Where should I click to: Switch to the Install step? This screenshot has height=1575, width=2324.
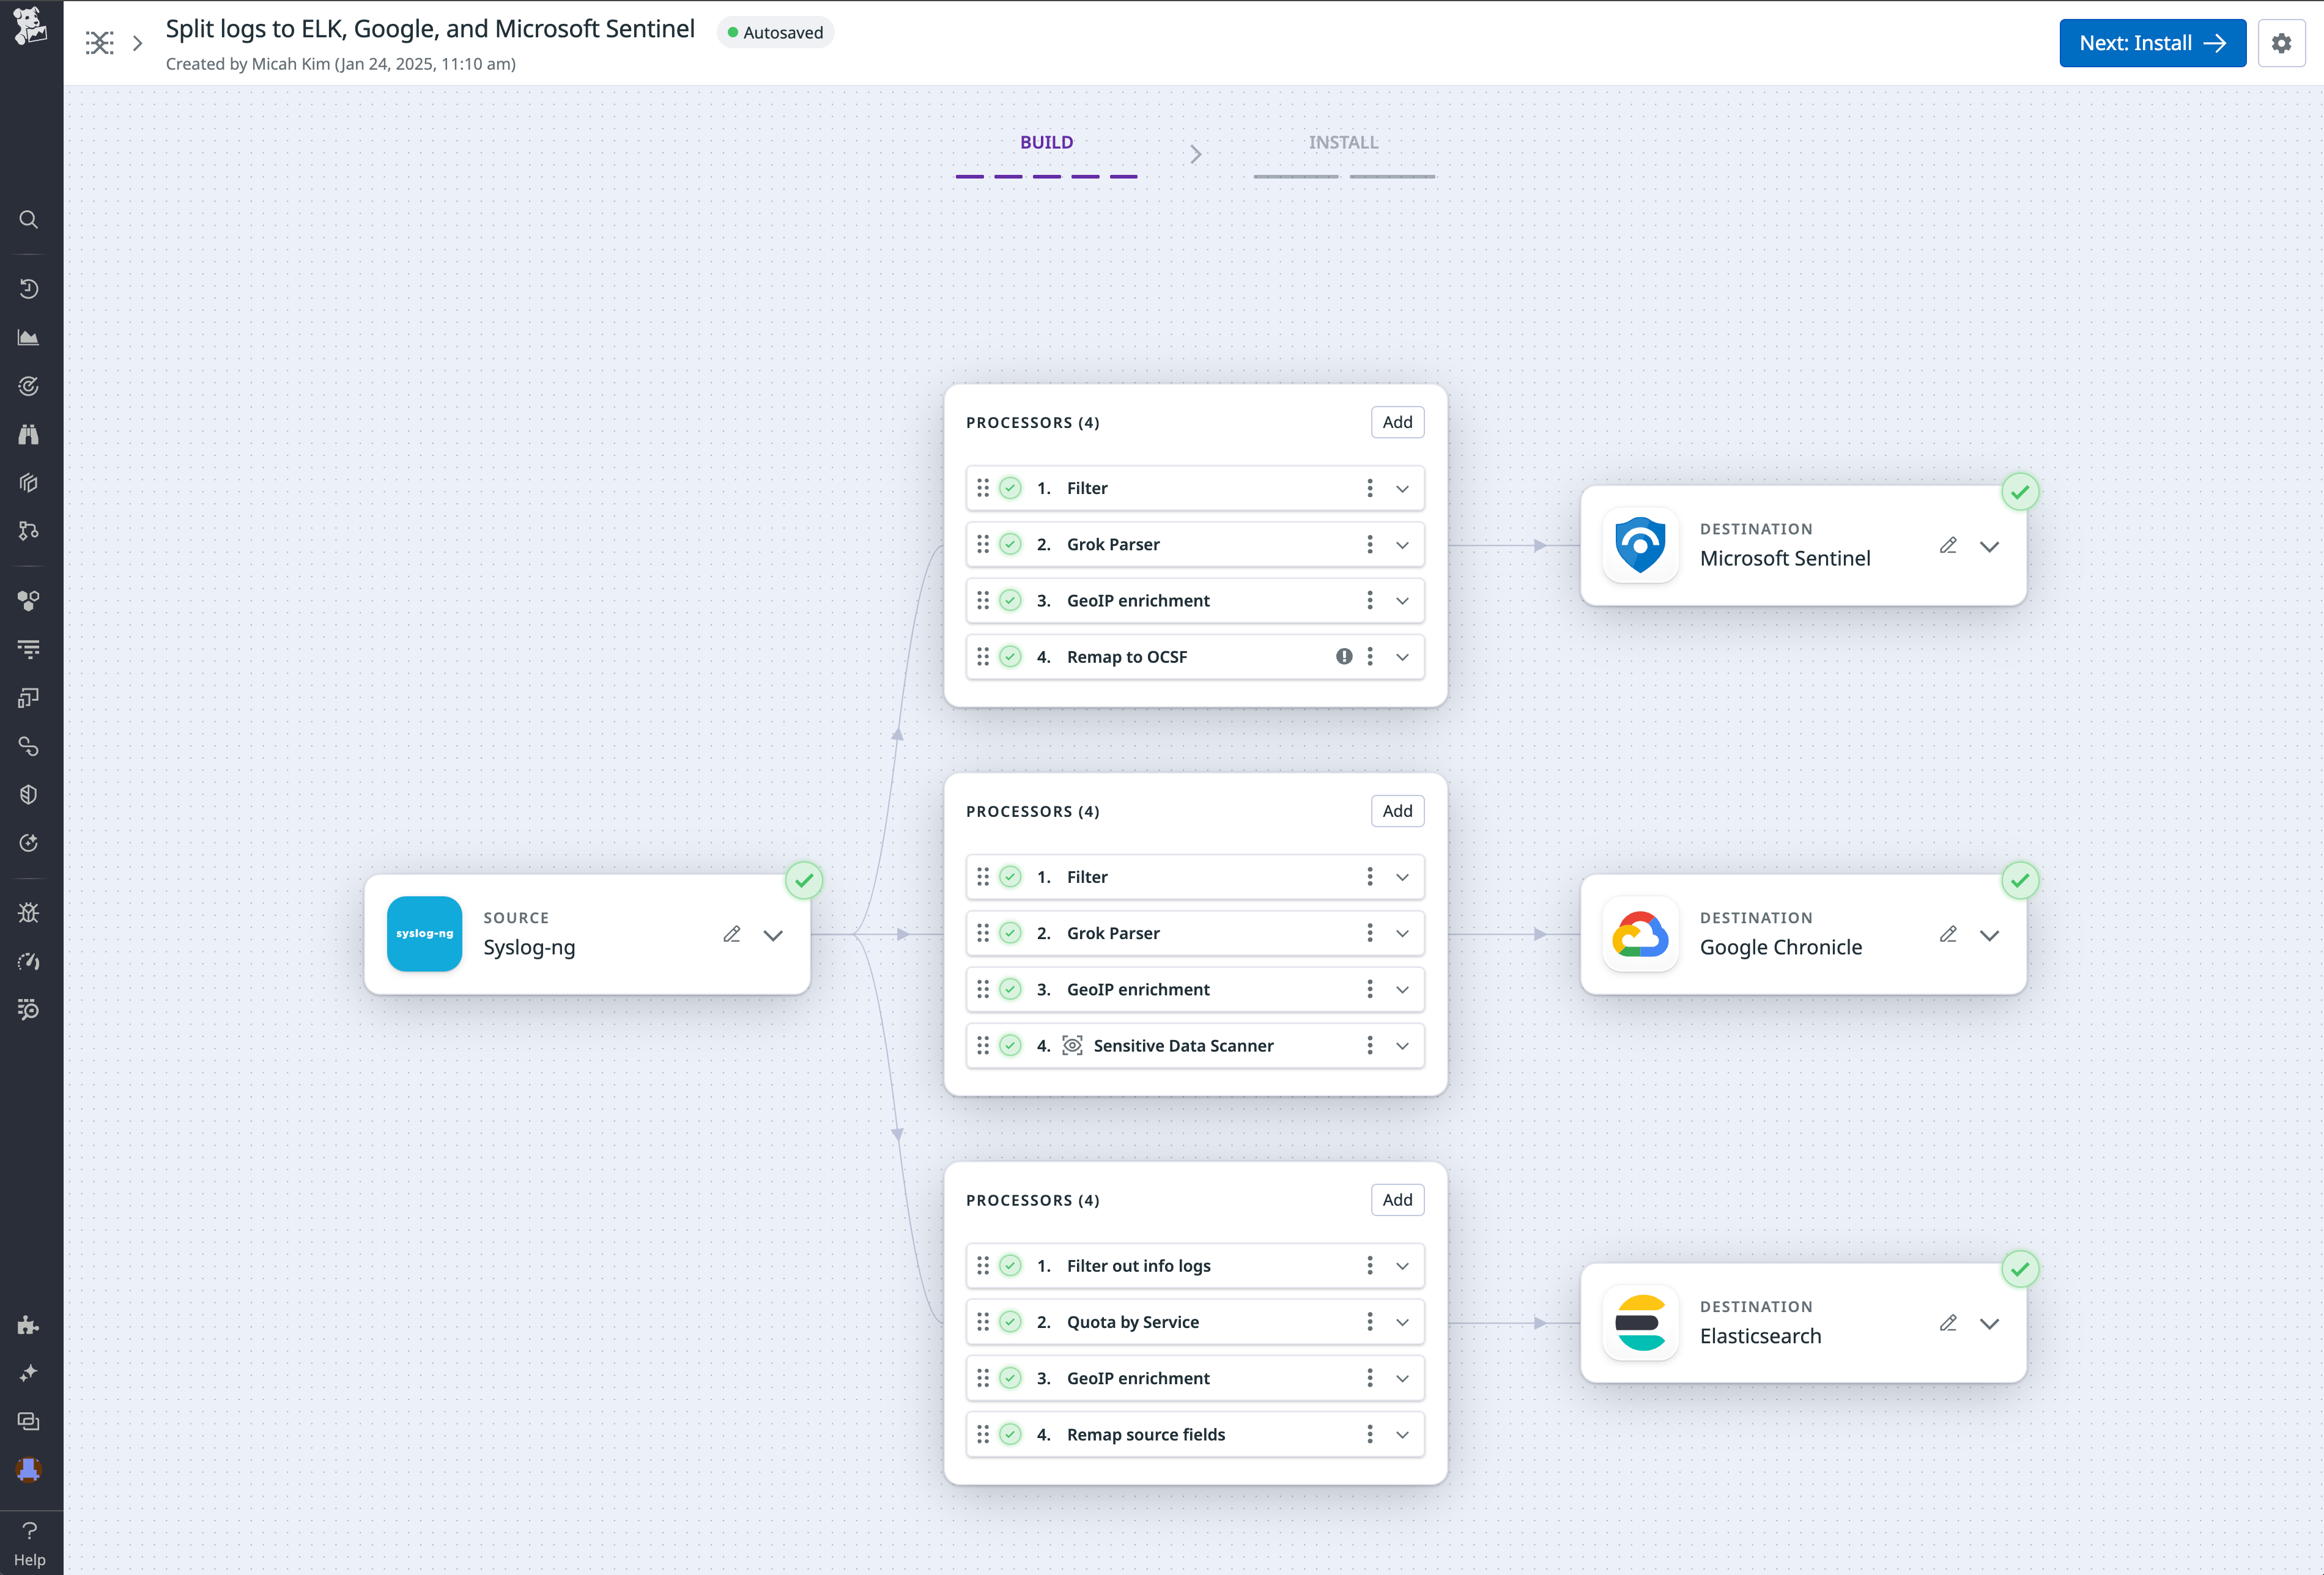tap(1342, 142)
